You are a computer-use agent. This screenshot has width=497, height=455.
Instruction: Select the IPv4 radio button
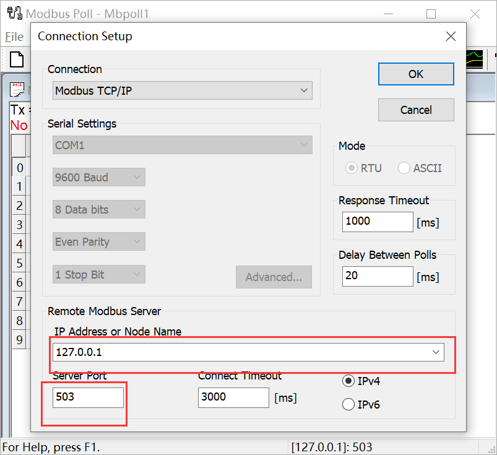point(348,381)
